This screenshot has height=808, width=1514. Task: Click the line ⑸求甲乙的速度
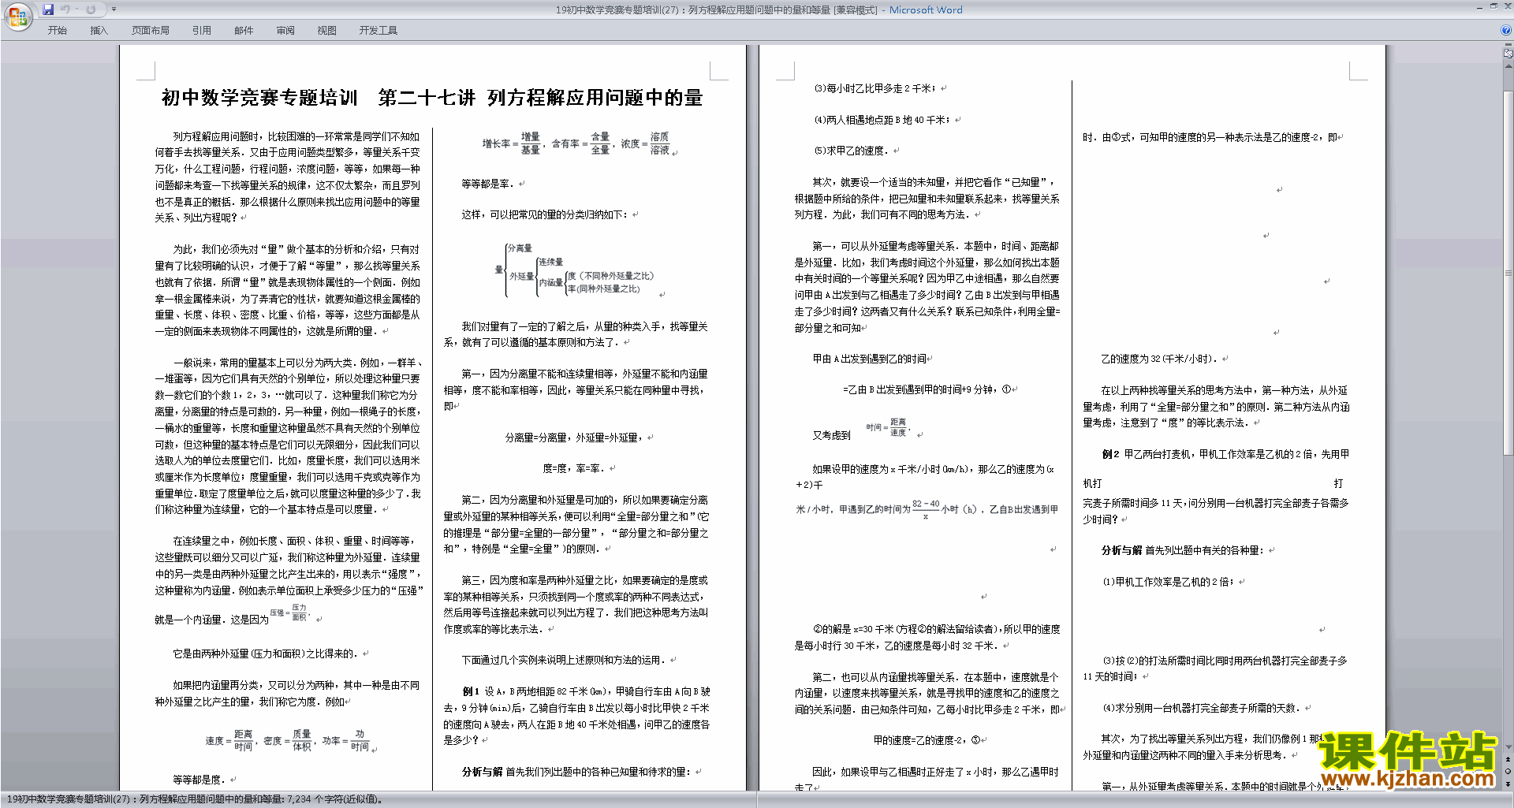coord(852,151)
